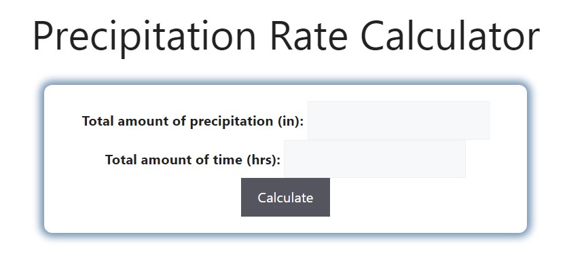This screenshot has height=256, width=584.
Task: Click the 'Total amount of precipitation (in):' label
Action: click(x=193, y=121)
